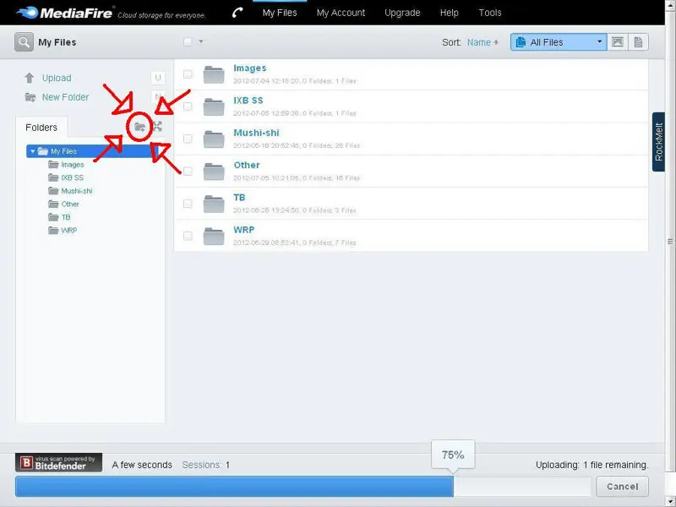Open the My Files menu tab
Viewport: 676px width, 507px height.
[280, 13]
